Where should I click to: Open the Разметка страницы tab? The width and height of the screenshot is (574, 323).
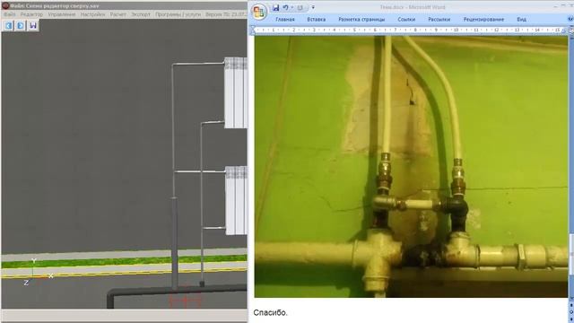(361, 20)
